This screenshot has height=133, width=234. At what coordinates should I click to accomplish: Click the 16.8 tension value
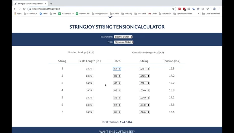click(172, 68)
